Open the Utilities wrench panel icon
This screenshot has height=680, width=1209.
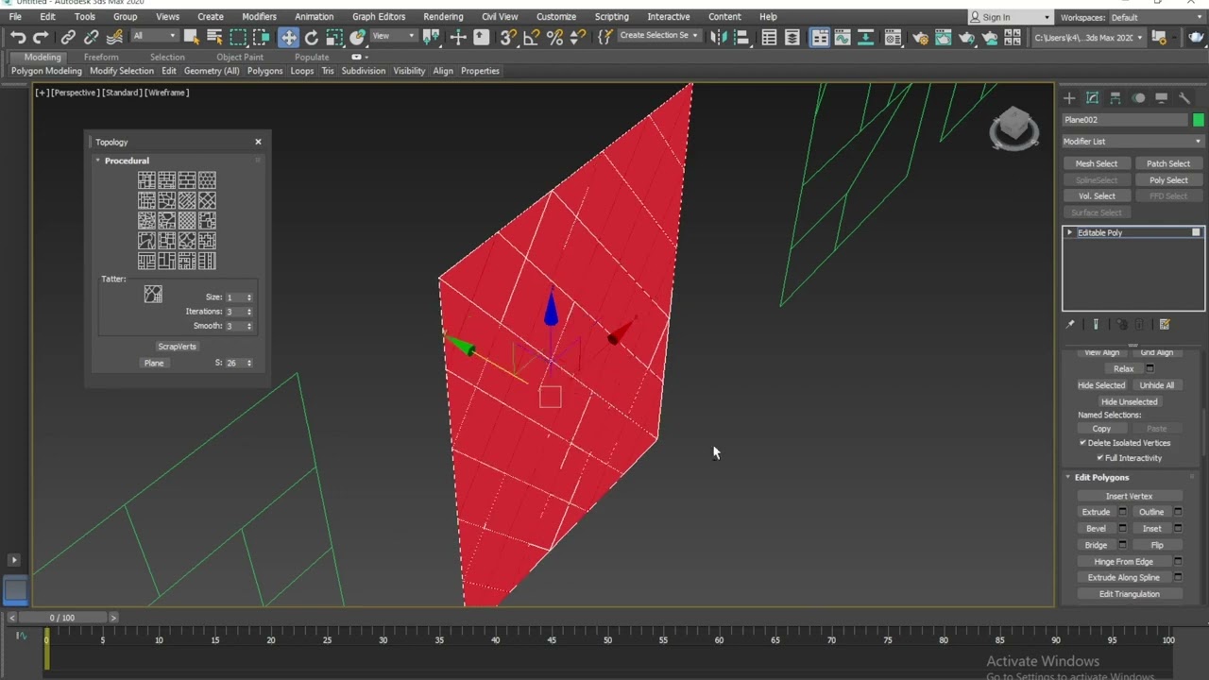click(1184, 98)
